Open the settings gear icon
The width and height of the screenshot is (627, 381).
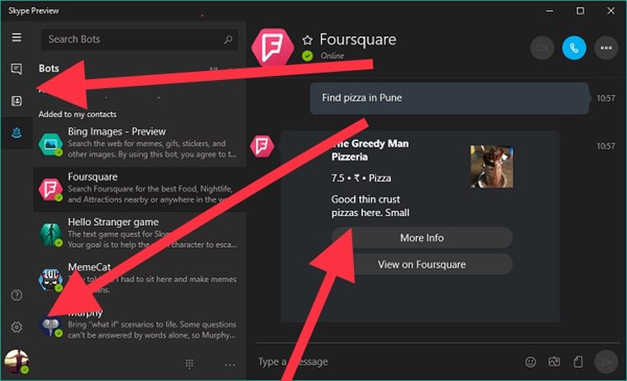click(16, 327)
